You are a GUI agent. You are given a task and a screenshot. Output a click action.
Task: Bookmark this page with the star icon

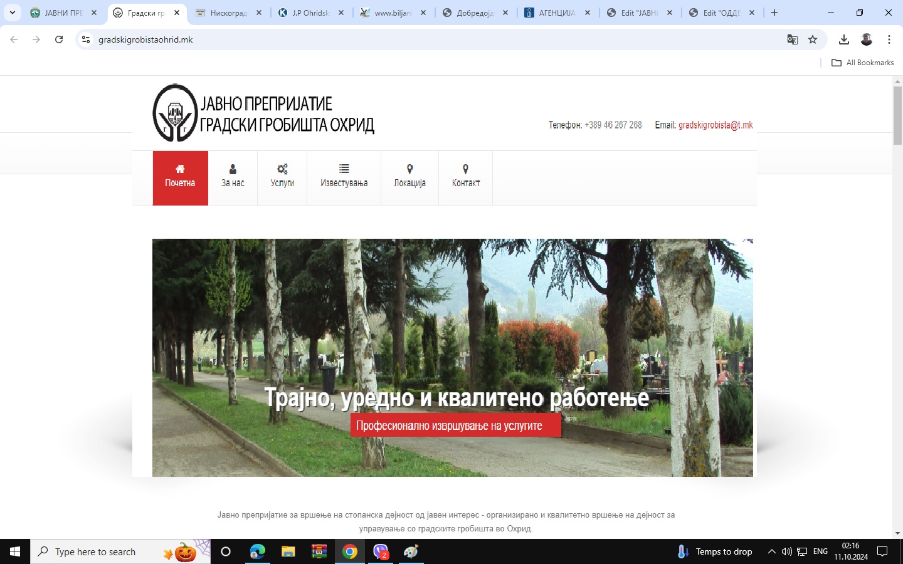click(813, 39)
